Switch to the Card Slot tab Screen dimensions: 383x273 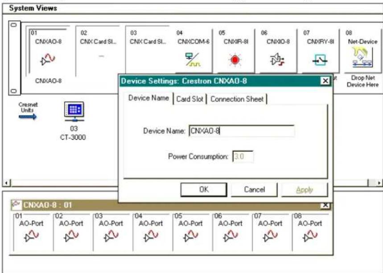pyautogui.click(x=190, y=99)
